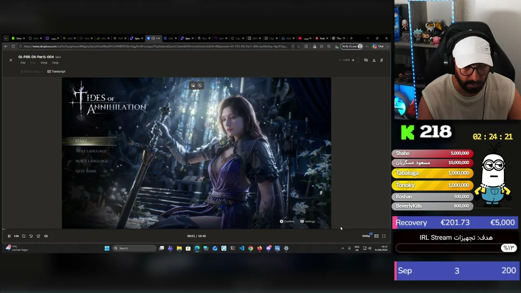
Task: Open the Terminal taskbar icon
Action: [x=233, y=248]
